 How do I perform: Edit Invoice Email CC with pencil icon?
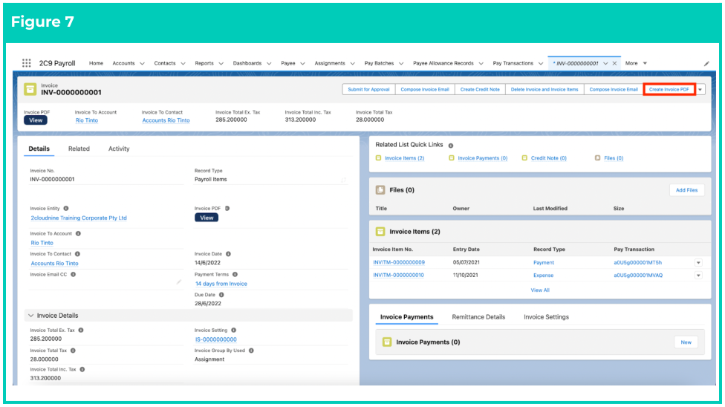point(179,282)
